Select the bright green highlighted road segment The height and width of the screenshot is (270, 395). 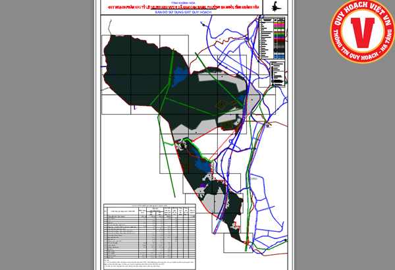198,149
